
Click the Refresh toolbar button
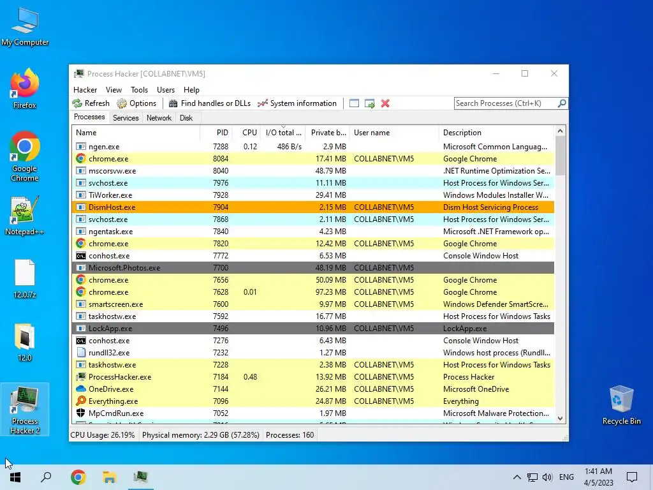pyautogui.click(x=91, y=103)
